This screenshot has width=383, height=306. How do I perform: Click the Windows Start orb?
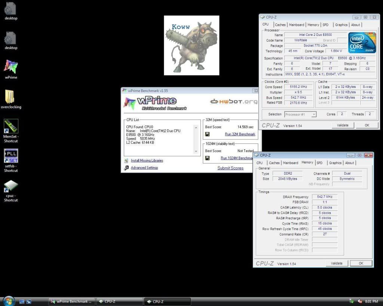pyautogui.click(x=8, y=301)
